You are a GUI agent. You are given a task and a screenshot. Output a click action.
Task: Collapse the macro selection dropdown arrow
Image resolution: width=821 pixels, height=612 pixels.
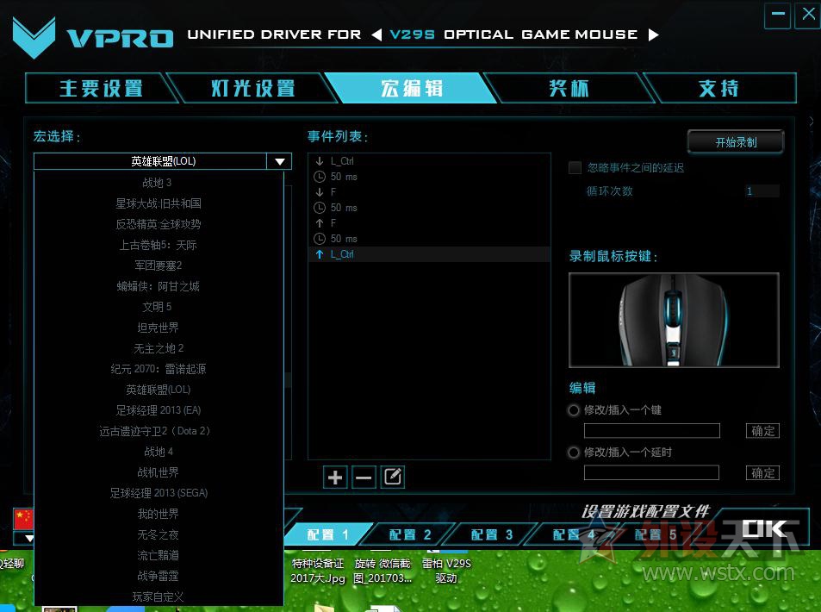(x=280, y=161)
